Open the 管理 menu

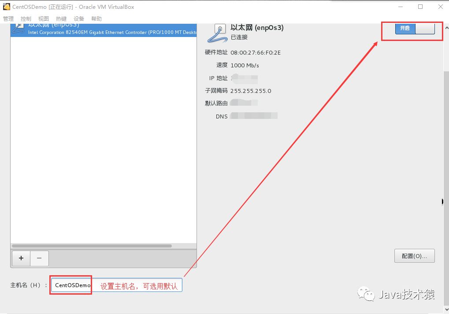(8, 19)
